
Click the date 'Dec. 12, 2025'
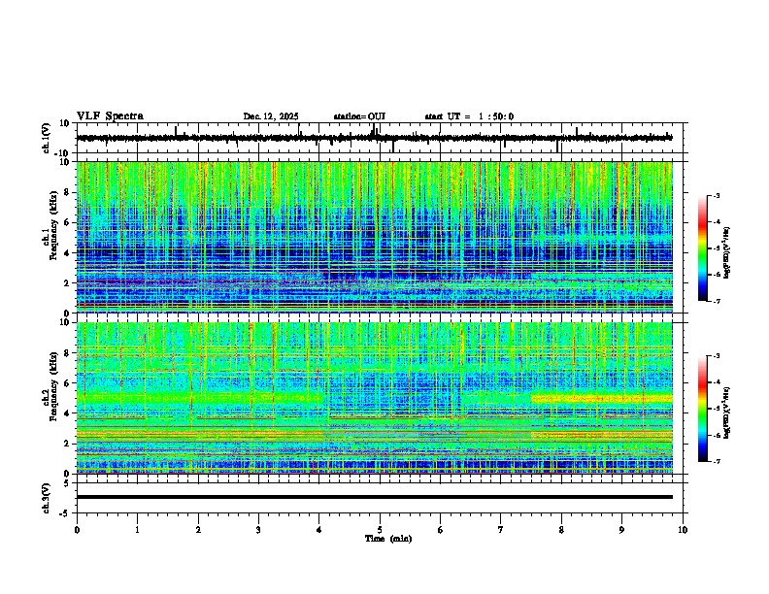click(271, 116)
